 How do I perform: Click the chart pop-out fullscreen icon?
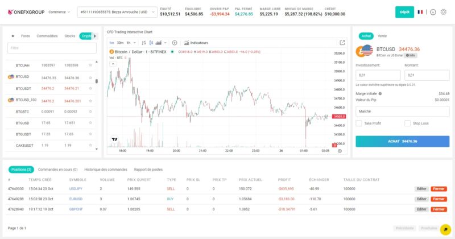342,43
